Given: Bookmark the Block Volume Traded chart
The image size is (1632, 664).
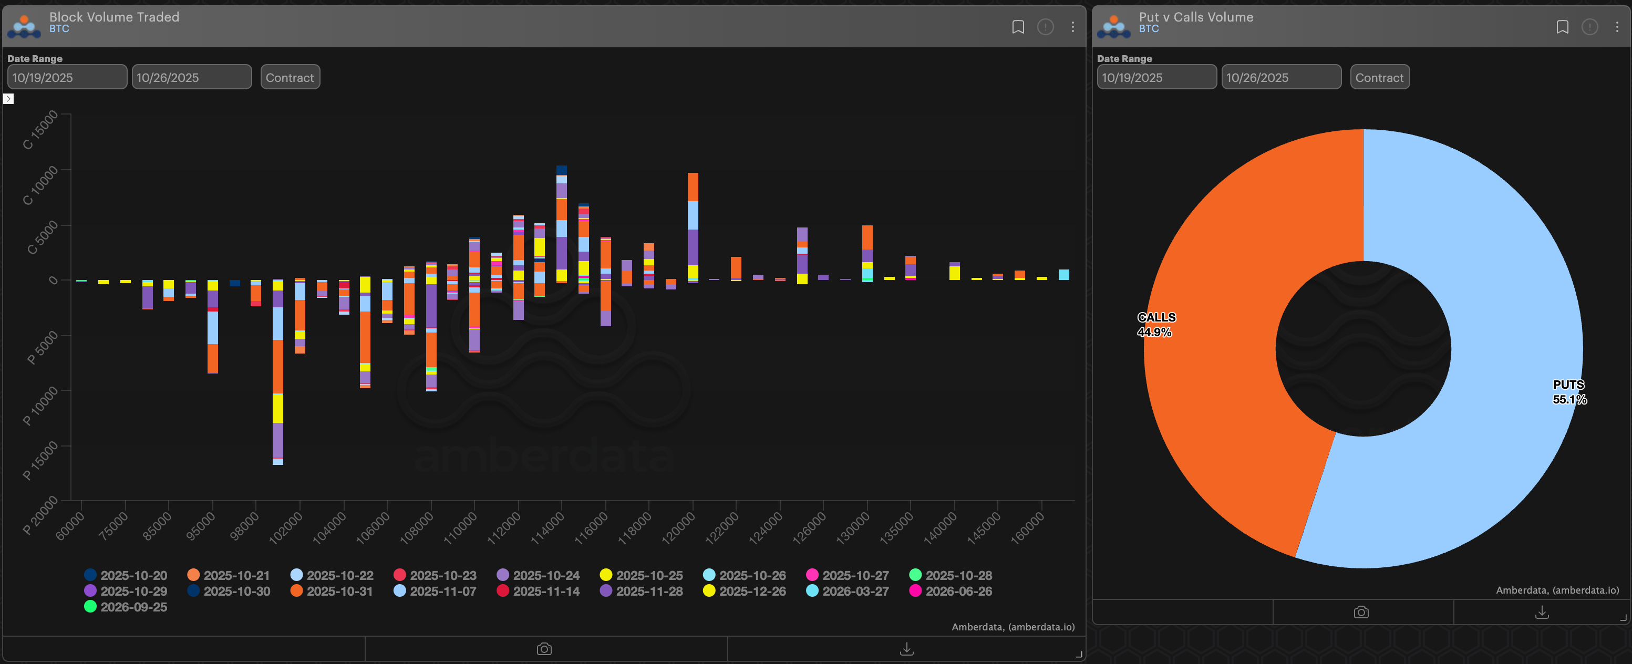Looking at the screenshot, I should [x=1017, y=27].
